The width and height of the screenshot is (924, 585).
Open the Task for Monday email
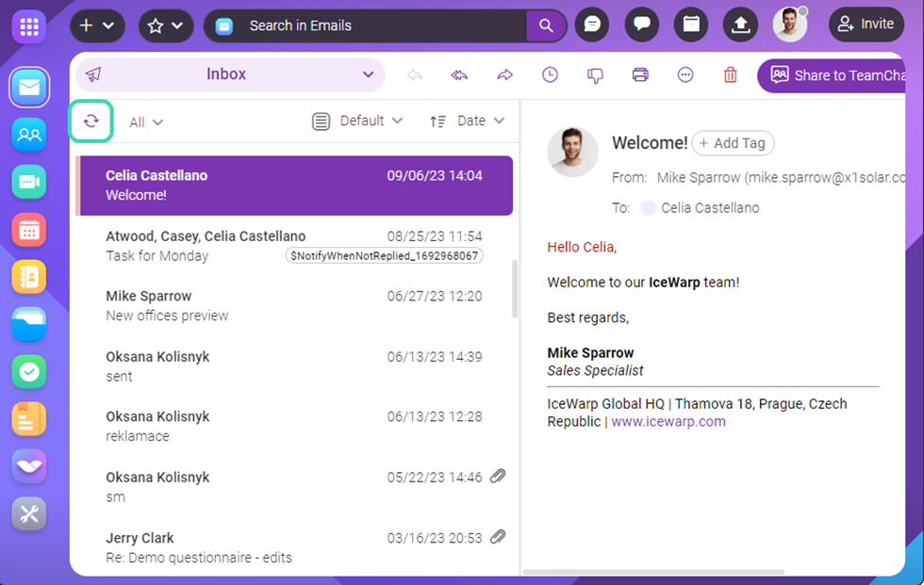(294, 246)
